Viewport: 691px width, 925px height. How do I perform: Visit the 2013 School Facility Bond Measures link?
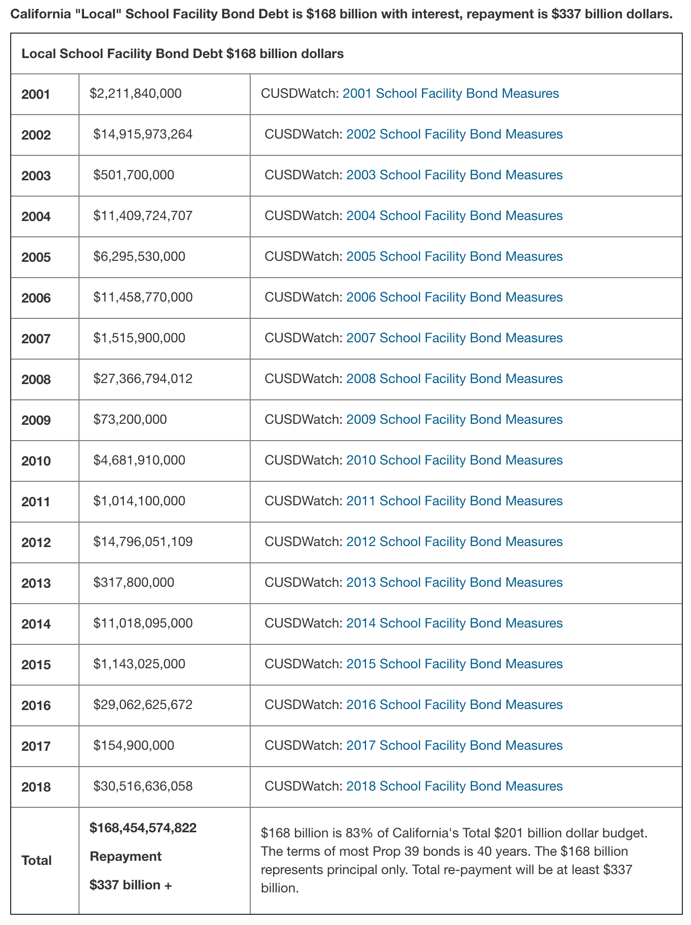pos(455,583)
